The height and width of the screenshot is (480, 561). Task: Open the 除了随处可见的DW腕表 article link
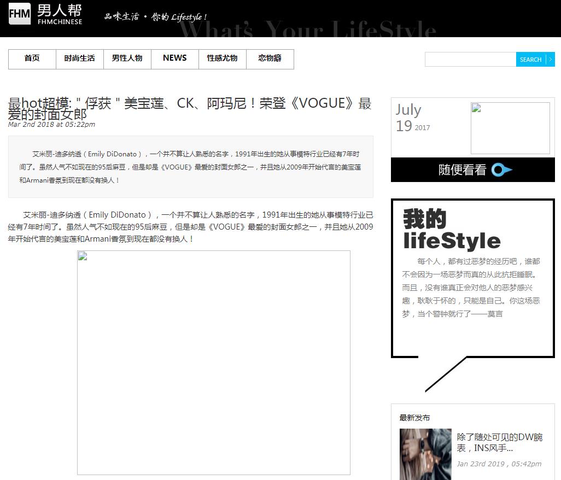(499, 442)
